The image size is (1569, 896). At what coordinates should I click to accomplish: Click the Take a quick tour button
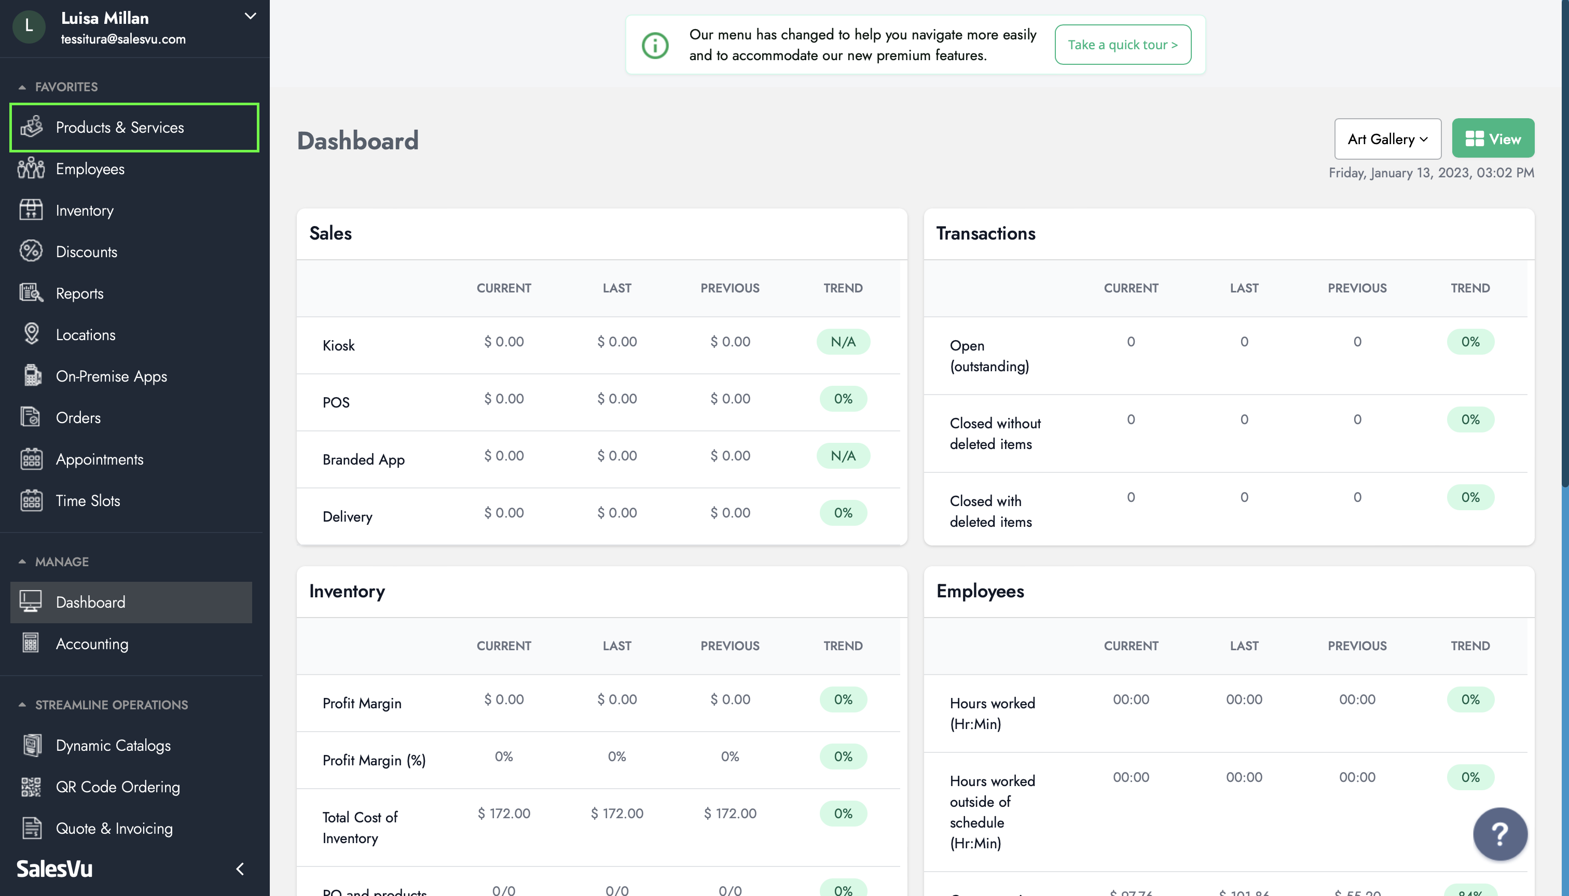1122,44
